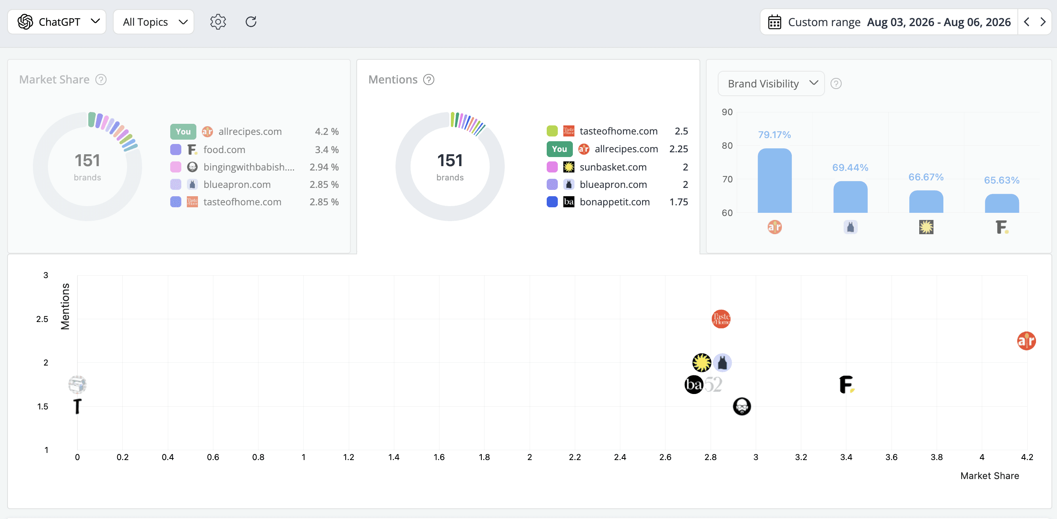Image resolution: width=1057 pixels, height=519 pixels.
Task: Click food.com F point in scatter plot
Action: point(846,385)
